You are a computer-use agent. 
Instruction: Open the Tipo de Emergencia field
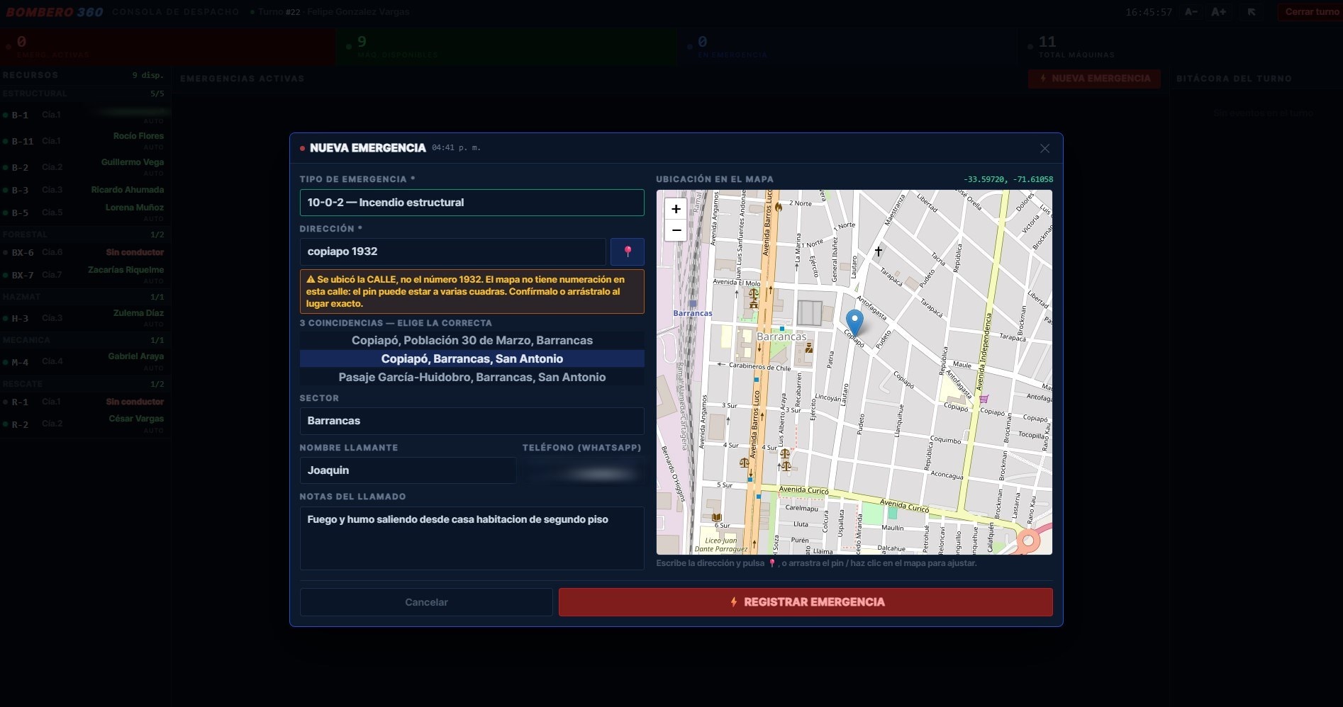point(472,203)
